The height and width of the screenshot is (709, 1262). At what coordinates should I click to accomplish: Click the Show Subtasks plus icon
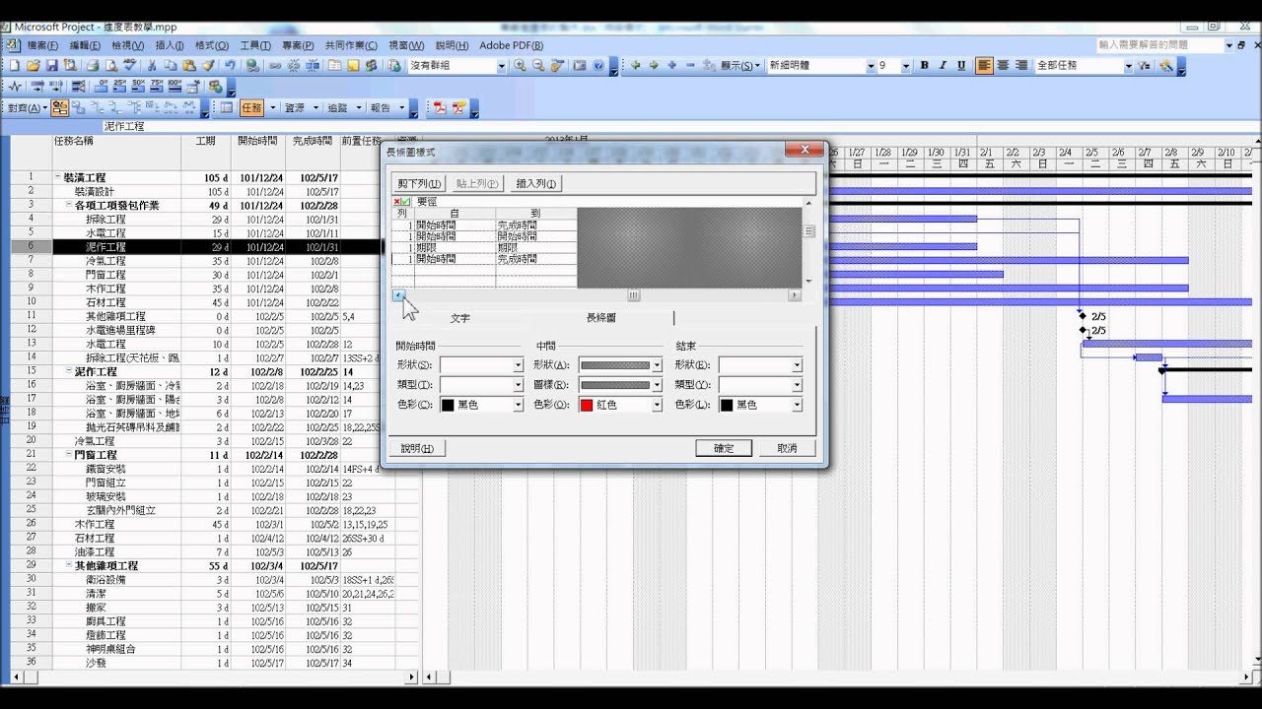point(671,65)
